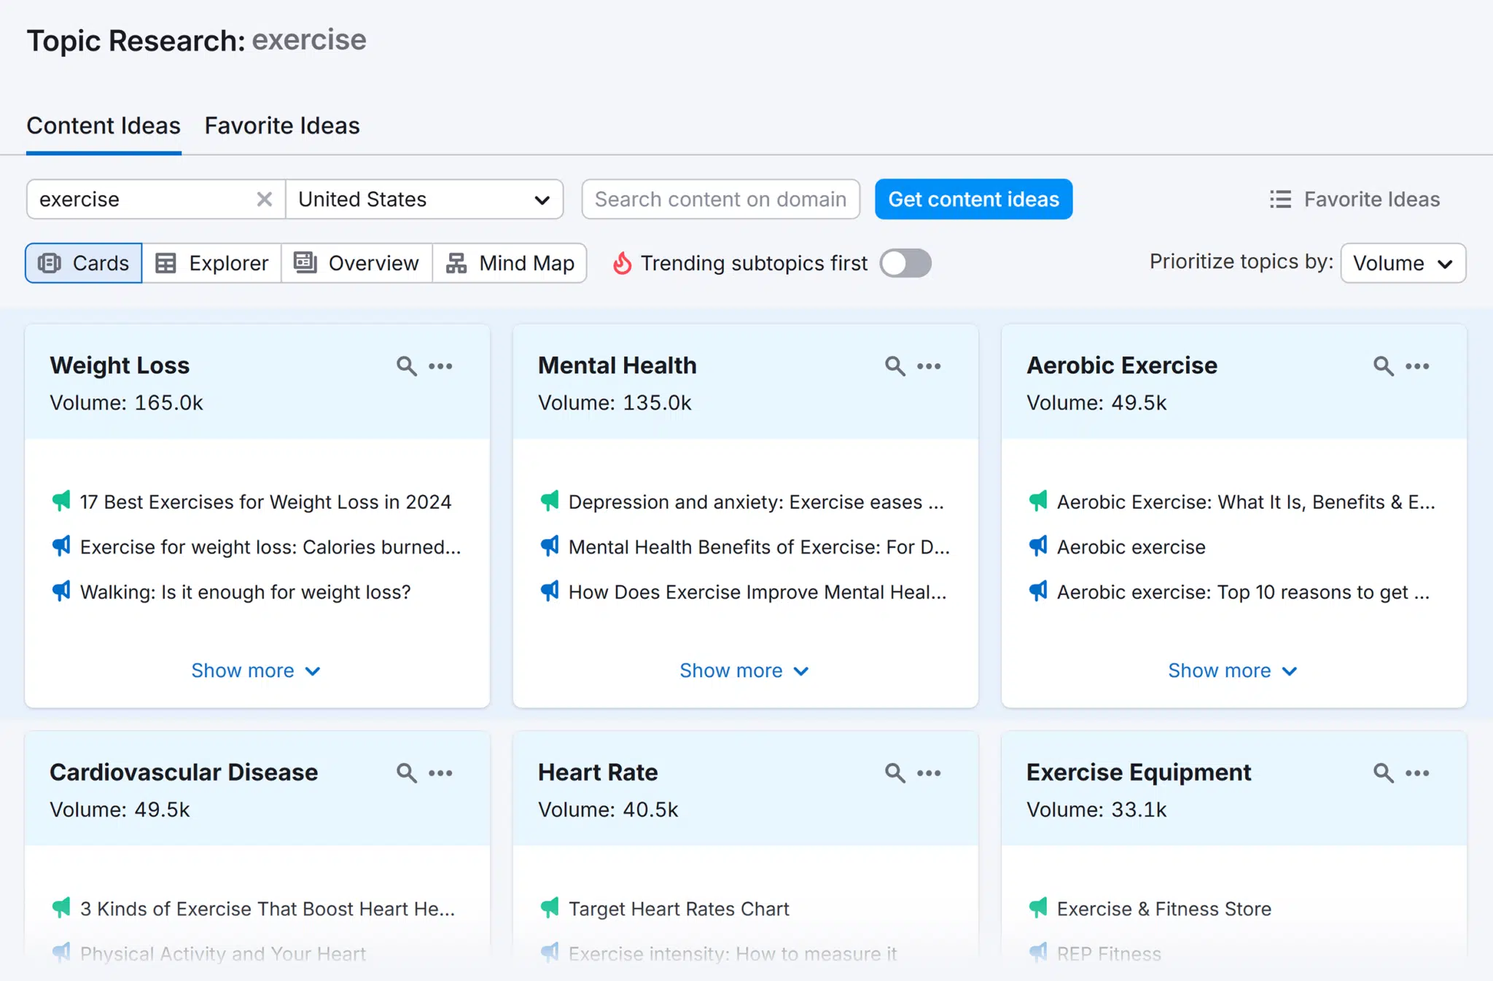Switch to the Content Ideas tab
This screenshot has height=981, width=1493.
[103, 125]
